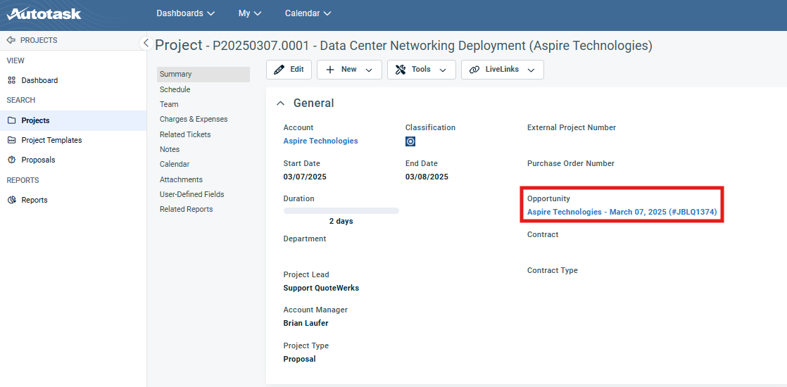
Task: Click the PROJECTS header text
Action: point(39,40)
